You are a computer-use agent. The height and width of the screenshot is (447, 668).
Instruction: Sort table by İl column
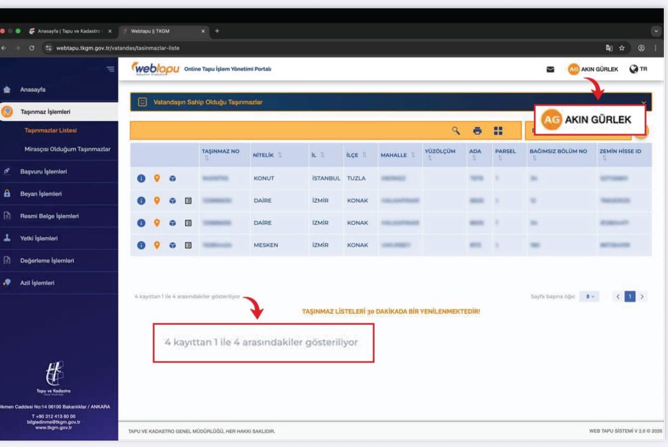[x=322, y=155]
